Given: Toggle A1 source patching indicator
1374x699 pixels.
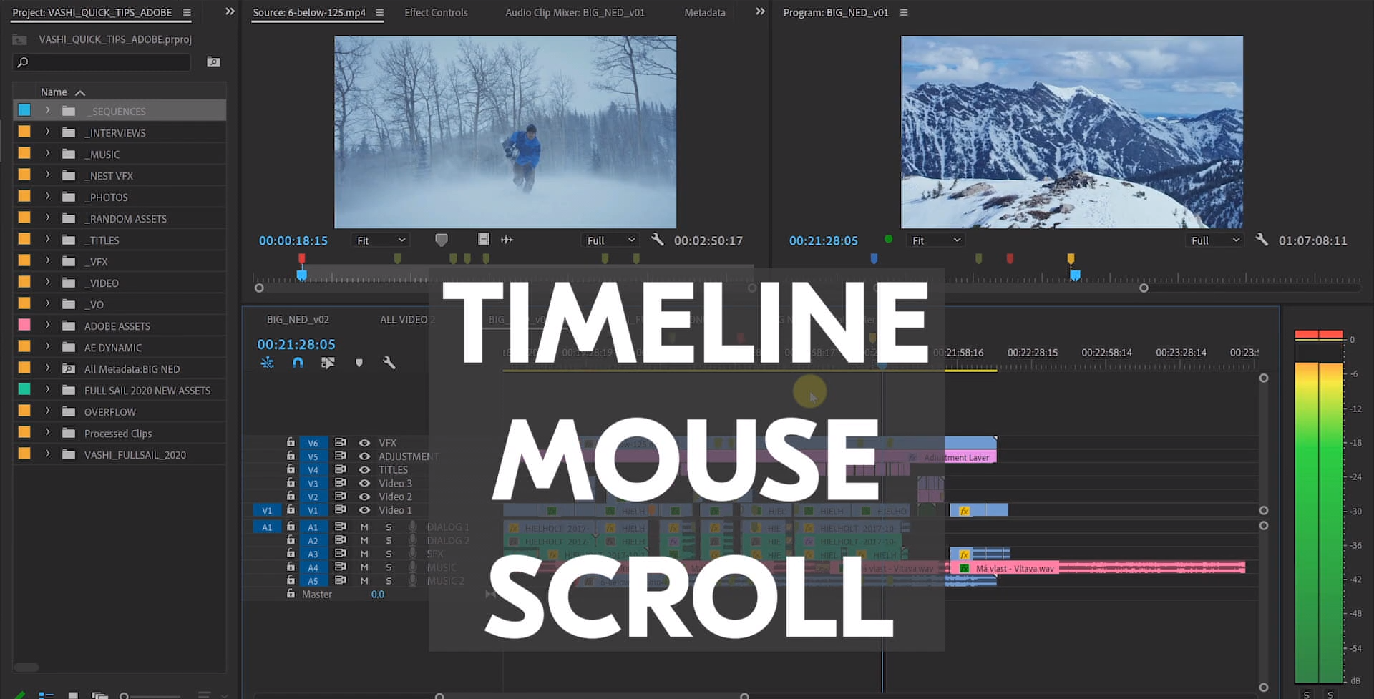Looking at the screenshot, I should coord(266,527).
